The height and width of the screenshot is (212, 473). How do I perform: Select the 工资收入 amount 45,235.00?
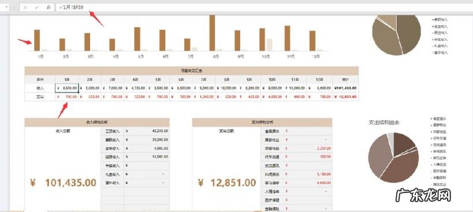[x=147, y=131]
